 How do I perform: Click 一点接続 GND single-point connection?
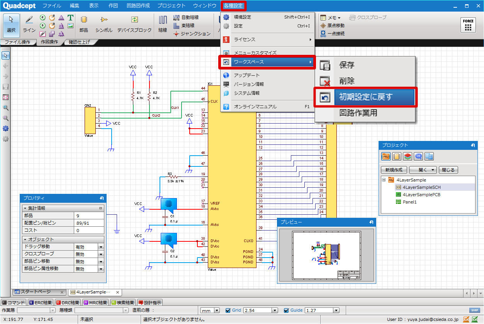click(332, 34)
